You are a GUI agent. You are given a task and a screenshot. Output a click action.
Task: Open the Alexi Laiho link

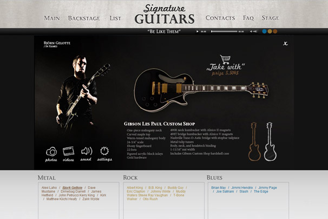click(49, 188)
